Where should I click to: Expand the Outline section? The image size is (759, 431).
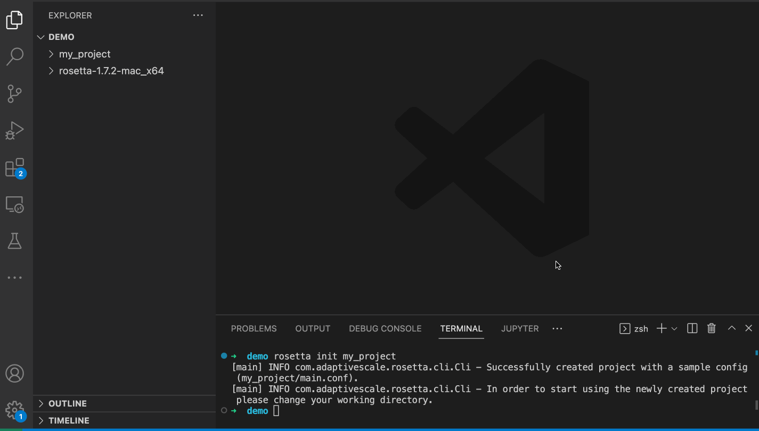coord(125,403)
